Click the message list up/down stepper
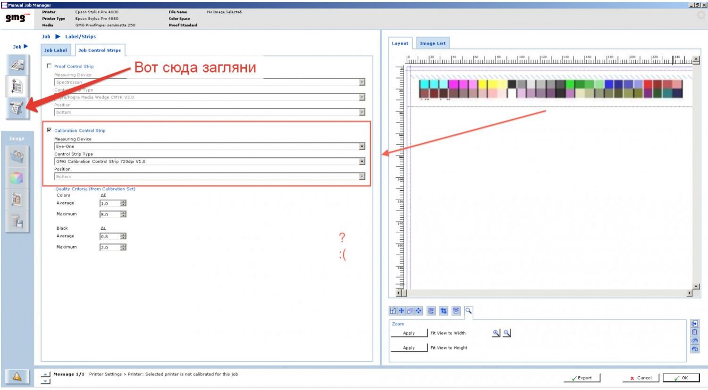708x390 pixels. (x=46, y=378)
